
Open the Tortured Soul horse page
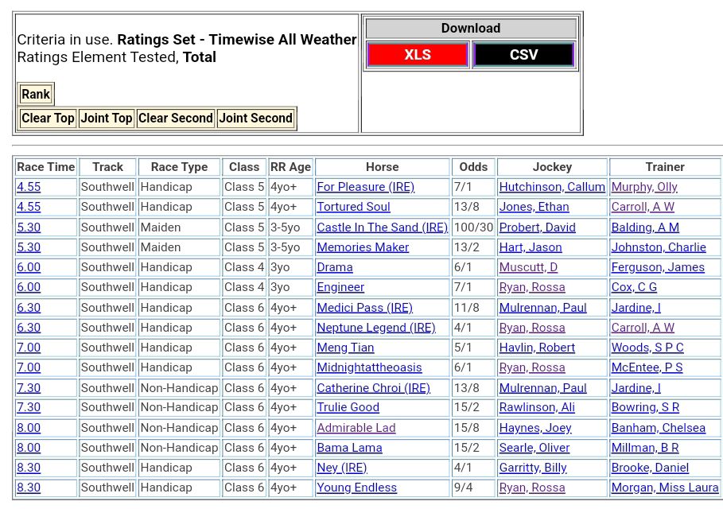pyautogui.click(x=353, y=207)
